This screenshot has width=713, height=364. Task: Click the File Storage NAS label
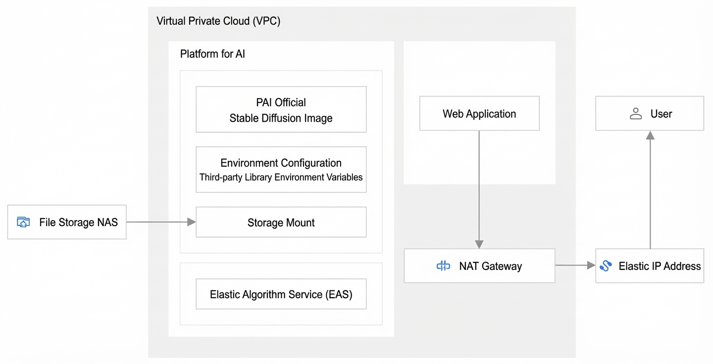tap(79, 222)
